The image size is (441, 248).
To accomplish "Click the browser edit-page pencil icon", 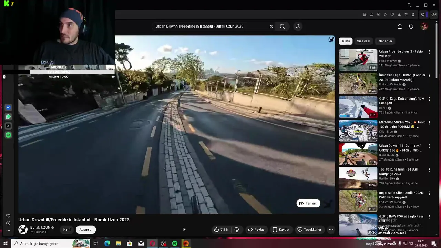I will pyautogui.click(x=365, y=14).
